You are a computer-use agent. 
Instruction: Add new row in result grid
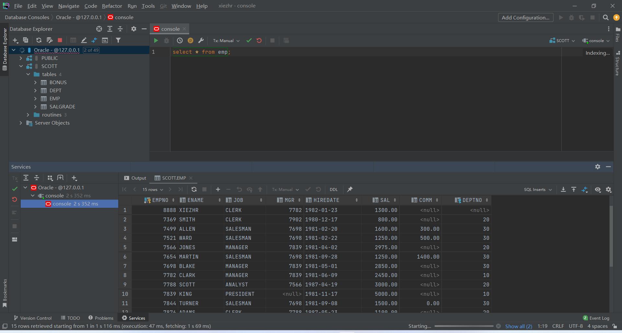218,189
